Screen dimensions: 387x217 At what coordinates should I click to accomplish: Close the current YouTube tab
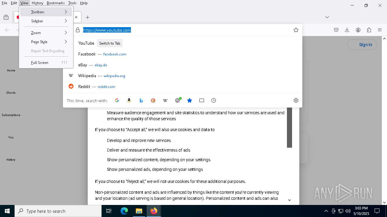click(76, 17)
